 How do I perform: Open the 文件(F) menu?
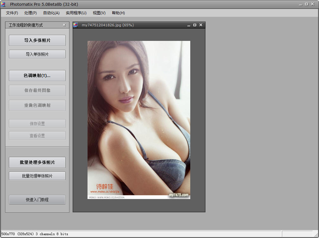tap(12, 13)
